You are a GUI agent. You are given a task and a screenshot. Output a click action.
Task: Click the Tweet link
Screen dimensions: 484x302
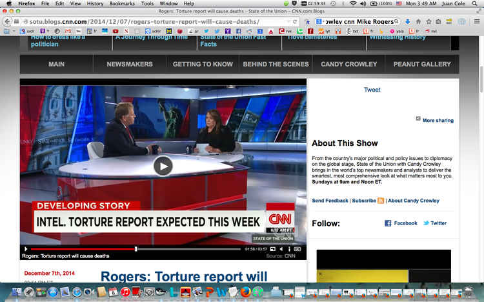tap(372, 90)
